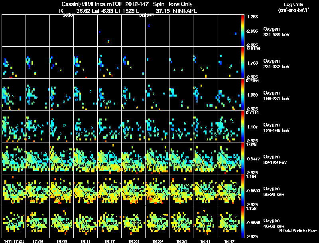Click the Oxygen 89-129 keV label
This screenshot has width=319, height=243.
[275, 160]
